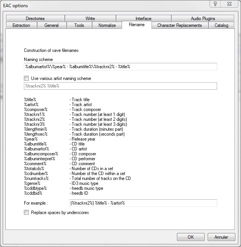Viewport: 241px width, 247px height.
Task: Go to the Audio Plugins tab
Action: (x=203, y=19)
